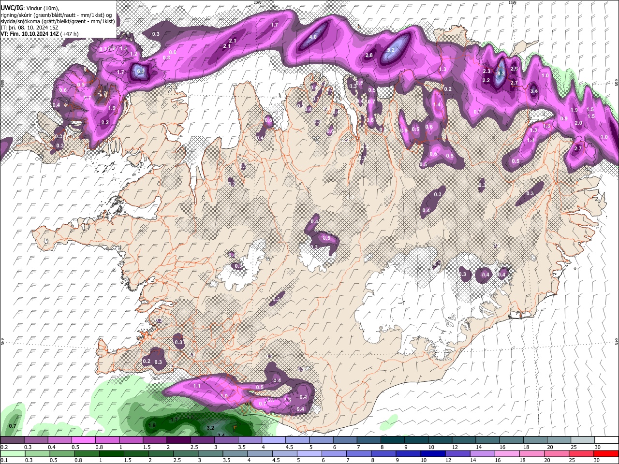Click the 0.2 label on the snow scale
The width and height of the screenshot is (619, 464).
tap(4, 447)
